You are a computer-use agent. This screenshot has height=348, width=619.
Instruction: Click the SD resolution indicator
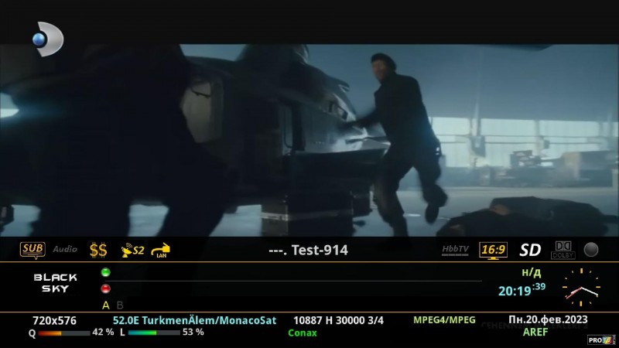530,250
